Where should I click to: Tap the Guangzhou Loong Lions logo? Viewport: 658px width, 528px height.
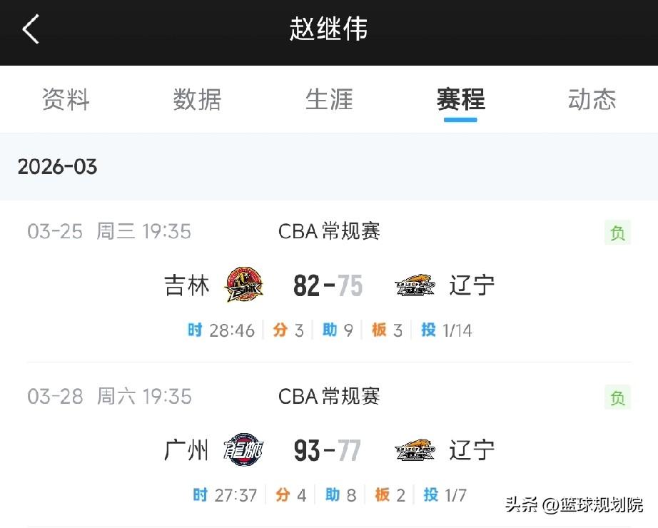tap(243, 450)
